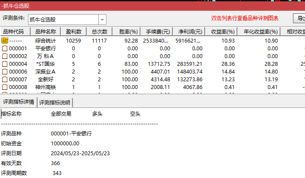Click annualized return value 14.80
Viewport: 305px width, 178px height.
pos(271,72)
